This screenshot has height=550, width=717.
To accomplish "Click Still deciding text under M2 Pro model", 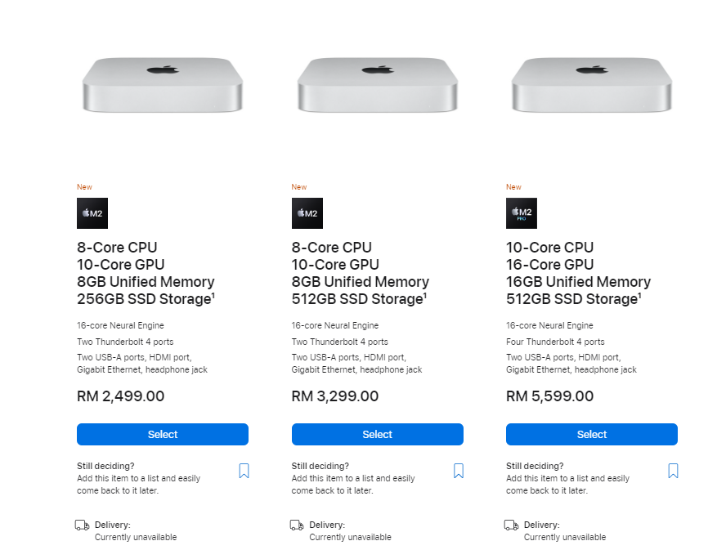I will tap(535, 466).
